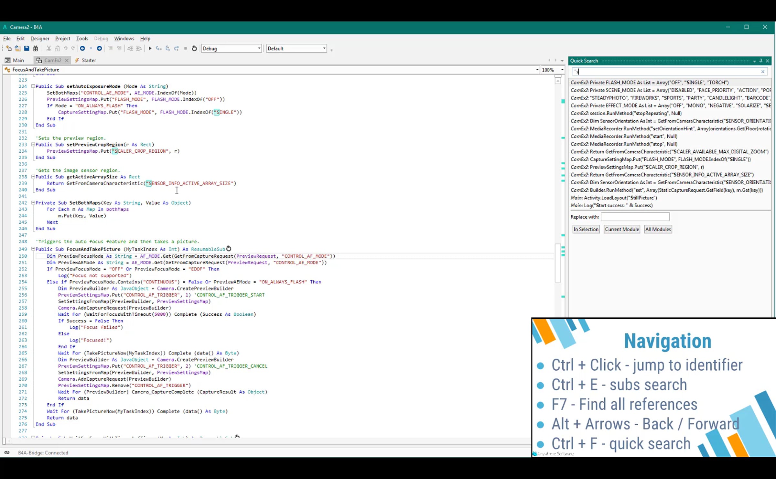Viewport: 776px width, 479px height.
Task: Navigate backward with blue left arrow
Action: click(x=82, y=49)
